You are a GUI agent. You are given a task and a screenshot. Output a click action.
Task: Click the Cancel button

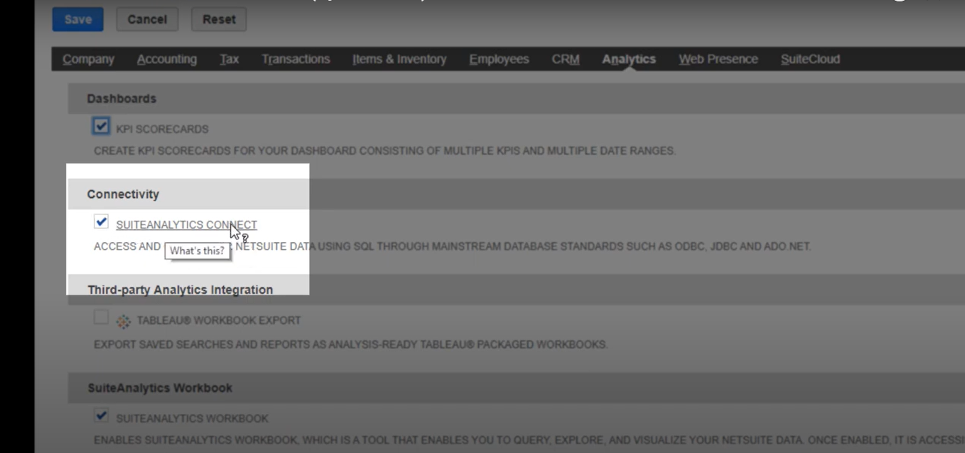[147, 19]
